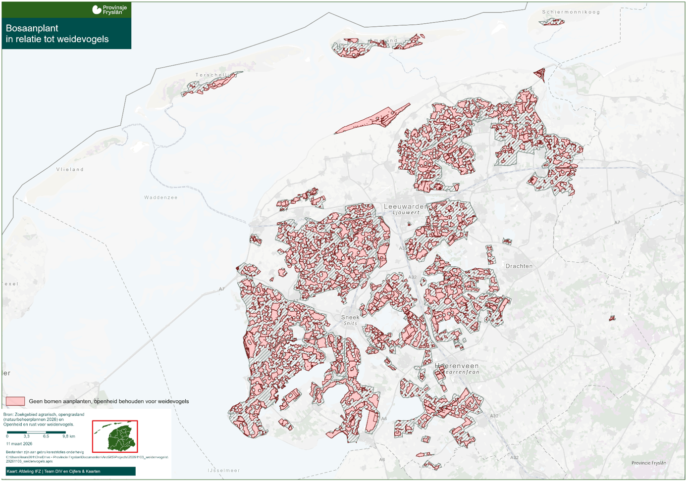The image size is (688, 482).
Task: Click the legend text about weidevogels
Action: tap(108, 401)
